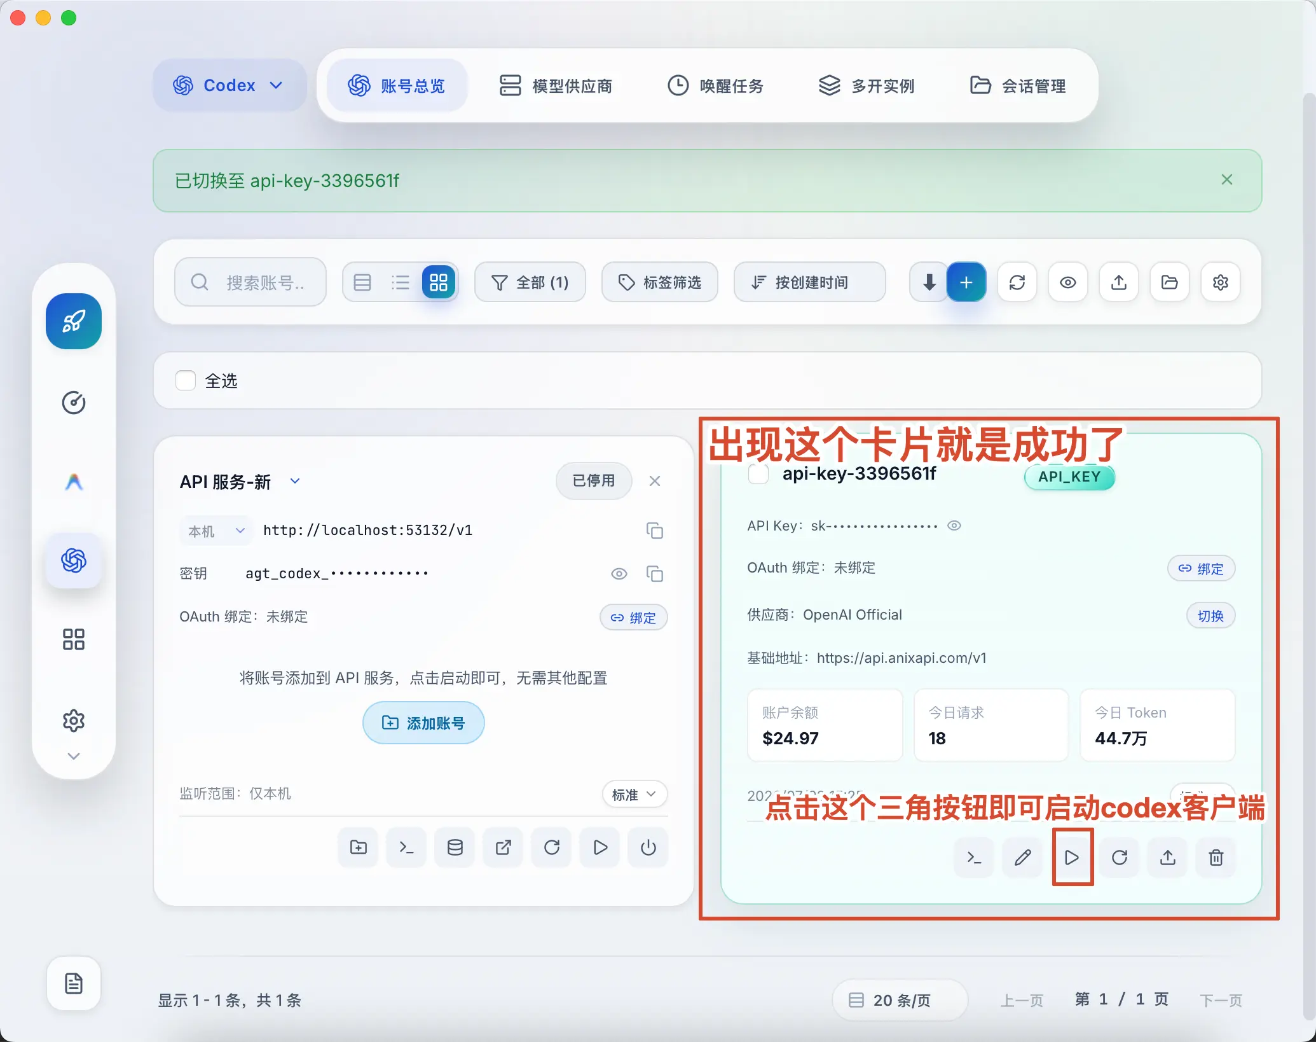1316x1042 pixels.
Task: Open the 模型供应商 tab
Action: point(555,85)
